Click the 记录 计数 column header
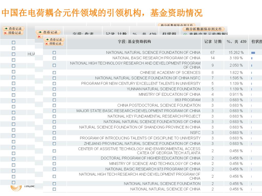The image size is (262, 196). point(213,42)
